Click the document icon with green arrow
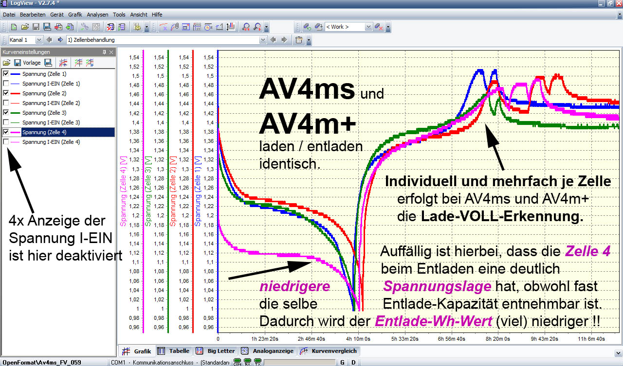The height and width of the screenshot is (366, 623). pos(122,27)
